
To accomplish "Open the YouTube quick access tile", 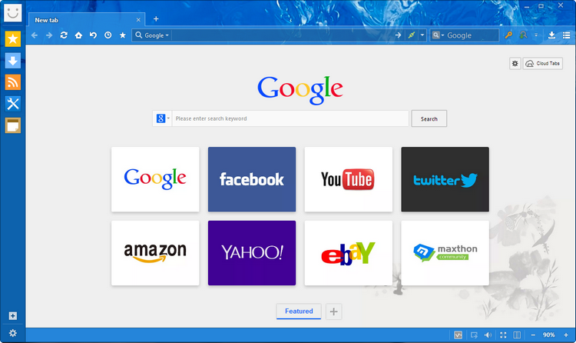I will pos(349,179).
